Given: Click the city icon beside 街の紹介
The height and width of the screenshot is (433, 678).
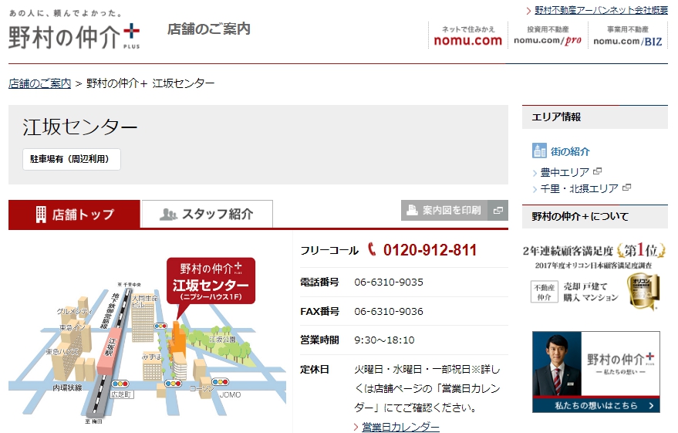Looking at the screenshot, I should point(539,151).
